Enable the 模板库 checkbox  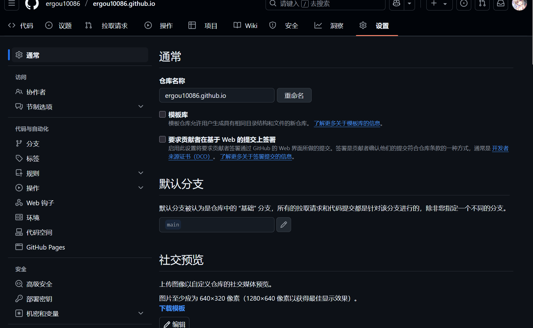163,114
